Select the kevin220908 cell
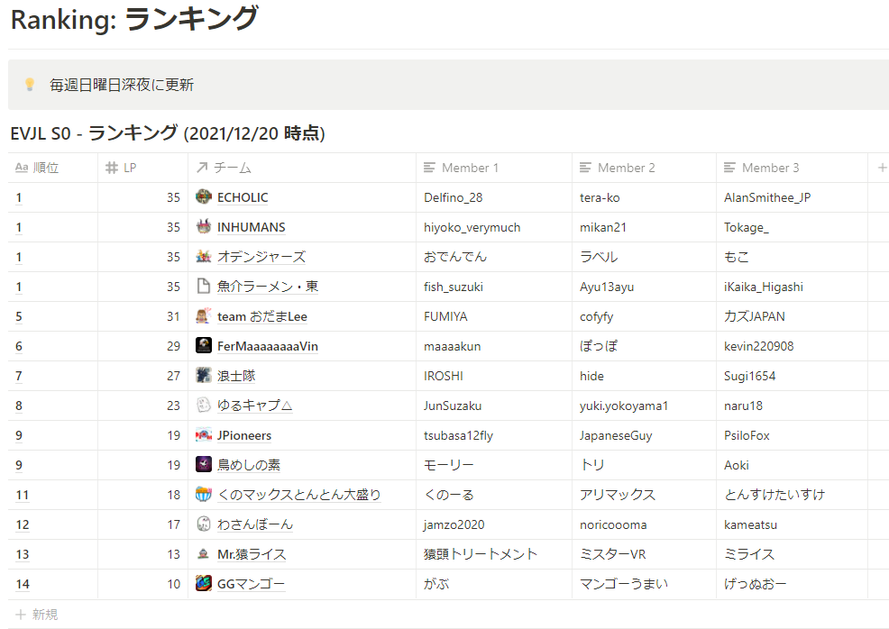 point(792,346)
